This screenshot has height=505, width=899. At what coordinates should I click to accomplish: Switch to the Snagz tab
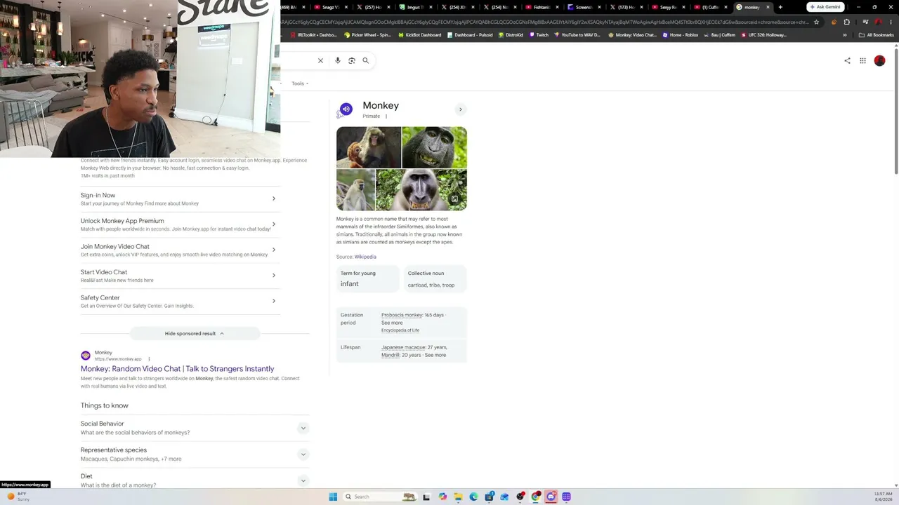tap(331, 7)
